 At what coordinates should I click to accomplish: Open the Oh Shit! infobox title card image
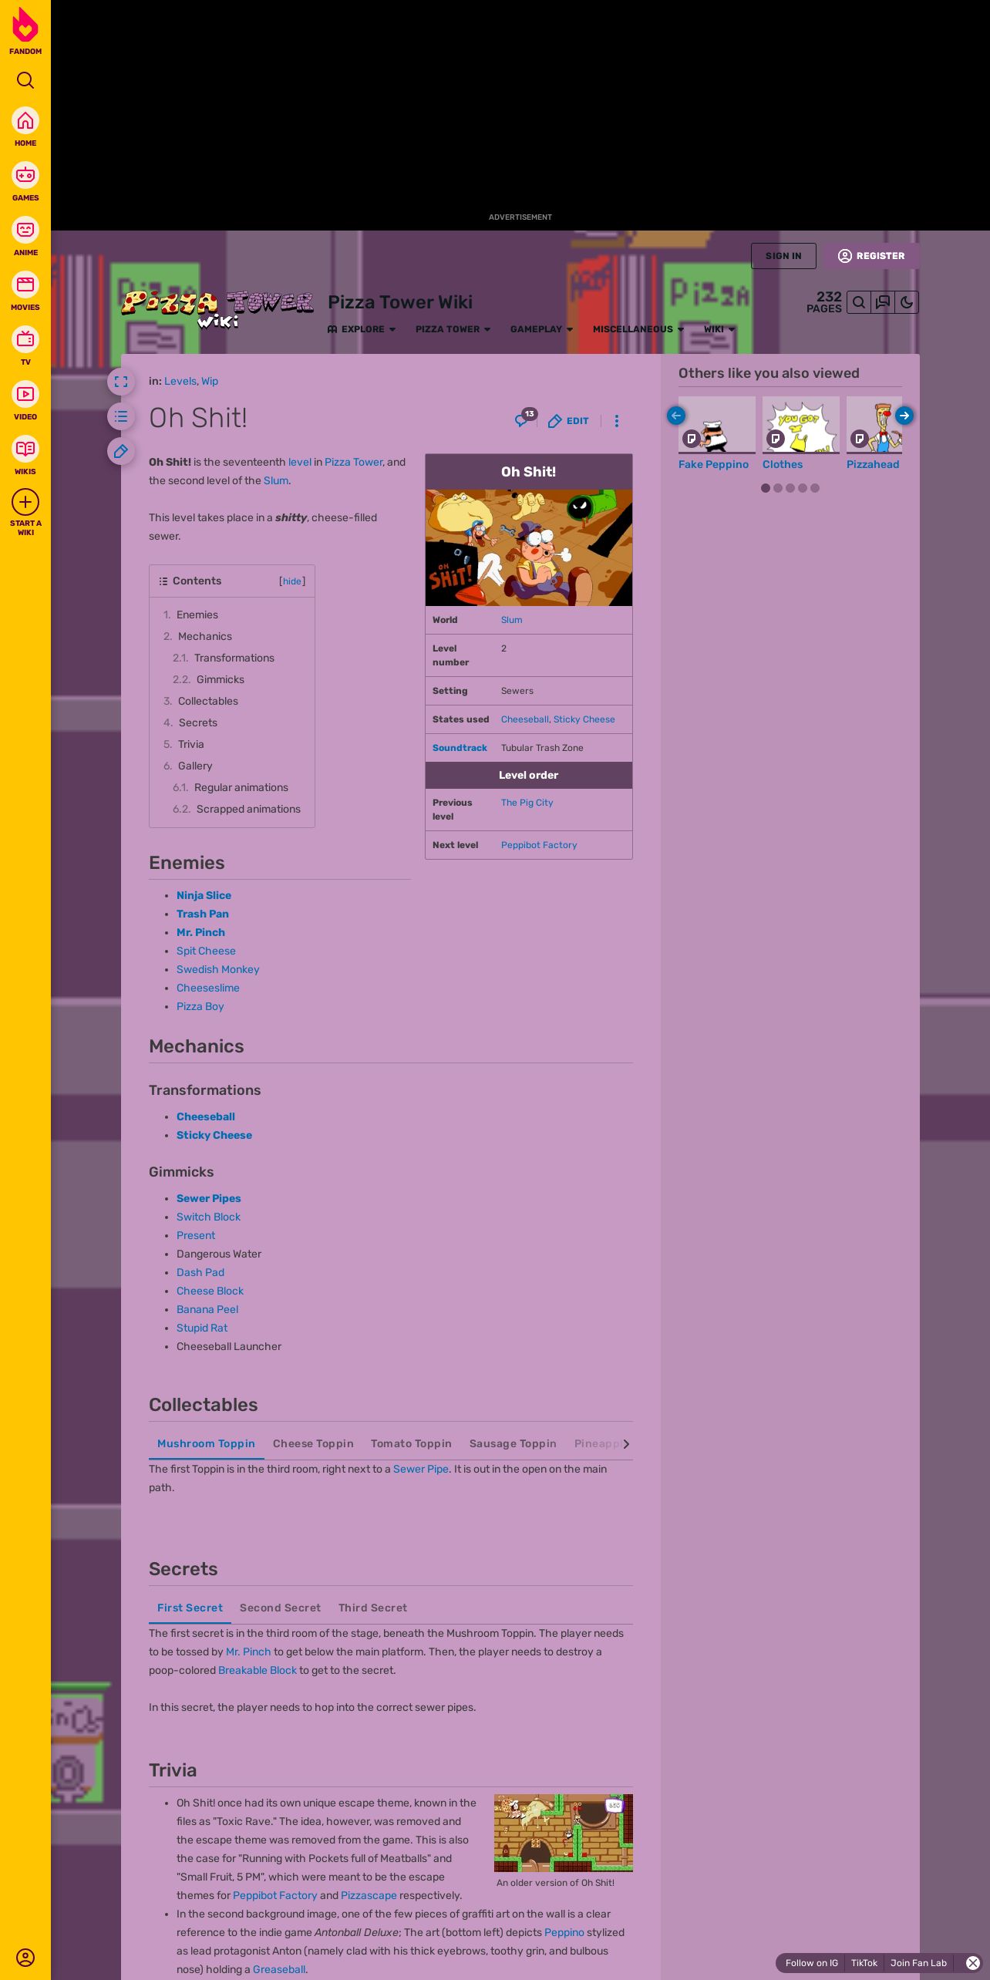coord(529,548)
